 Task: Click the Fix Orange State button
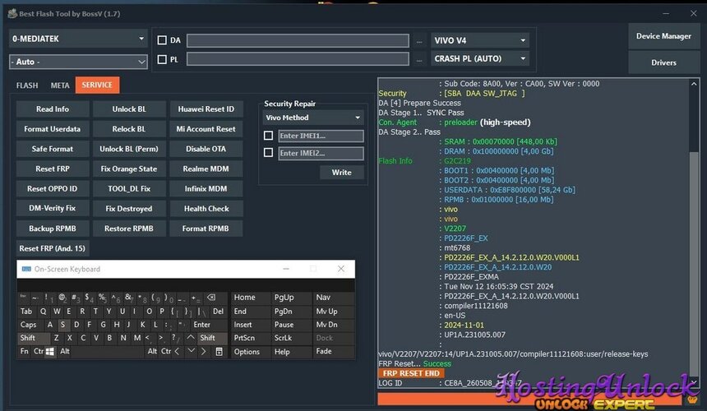coord(129,169)
